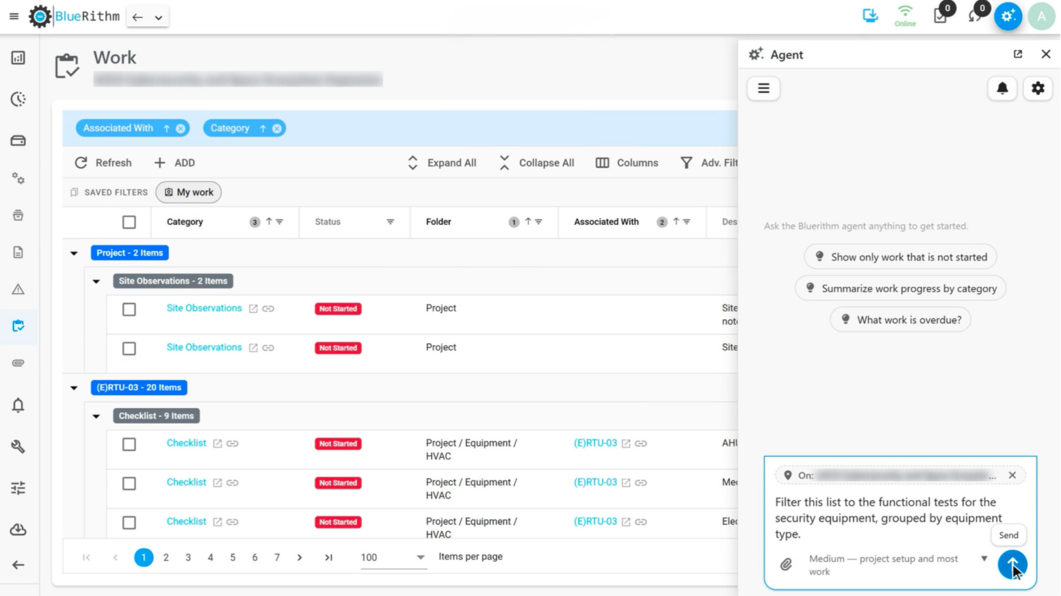
Task: Open the bell notifications icon in left sidebar
Action: point(19,405)
